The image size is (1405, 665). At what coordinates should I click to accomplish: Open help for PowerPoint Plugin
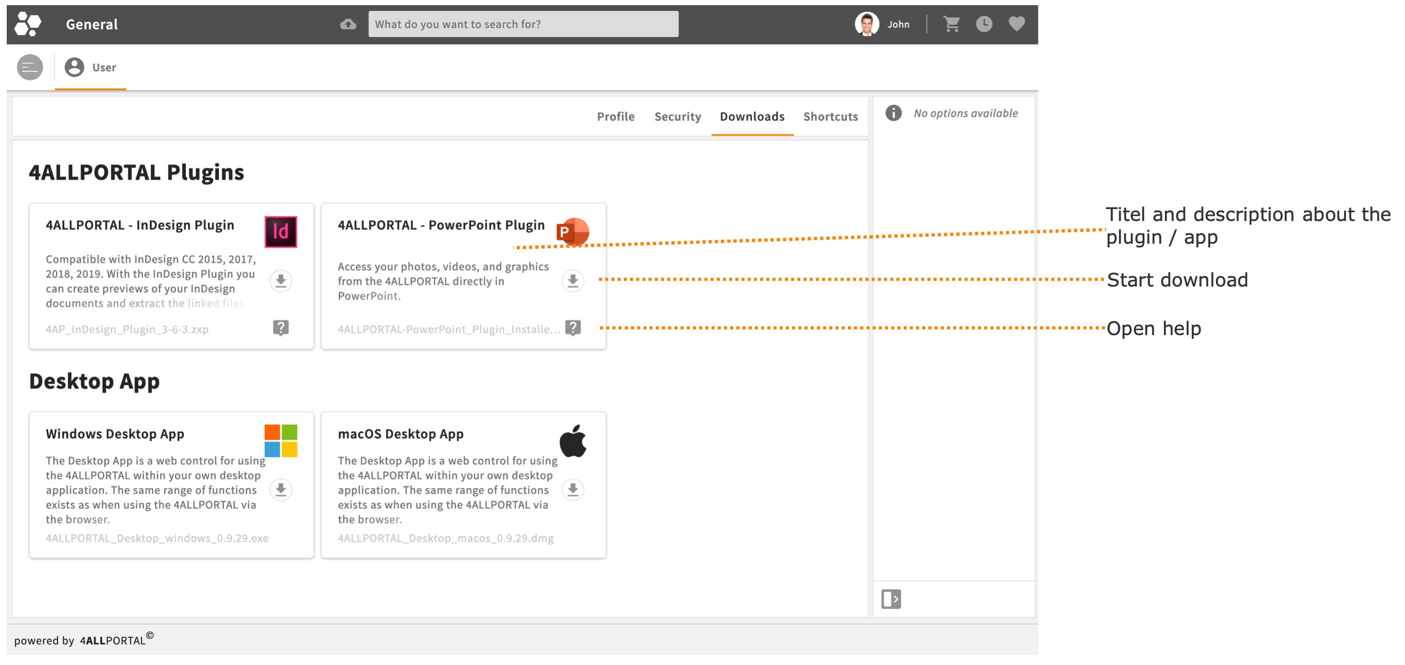click(x=573, y=328)
